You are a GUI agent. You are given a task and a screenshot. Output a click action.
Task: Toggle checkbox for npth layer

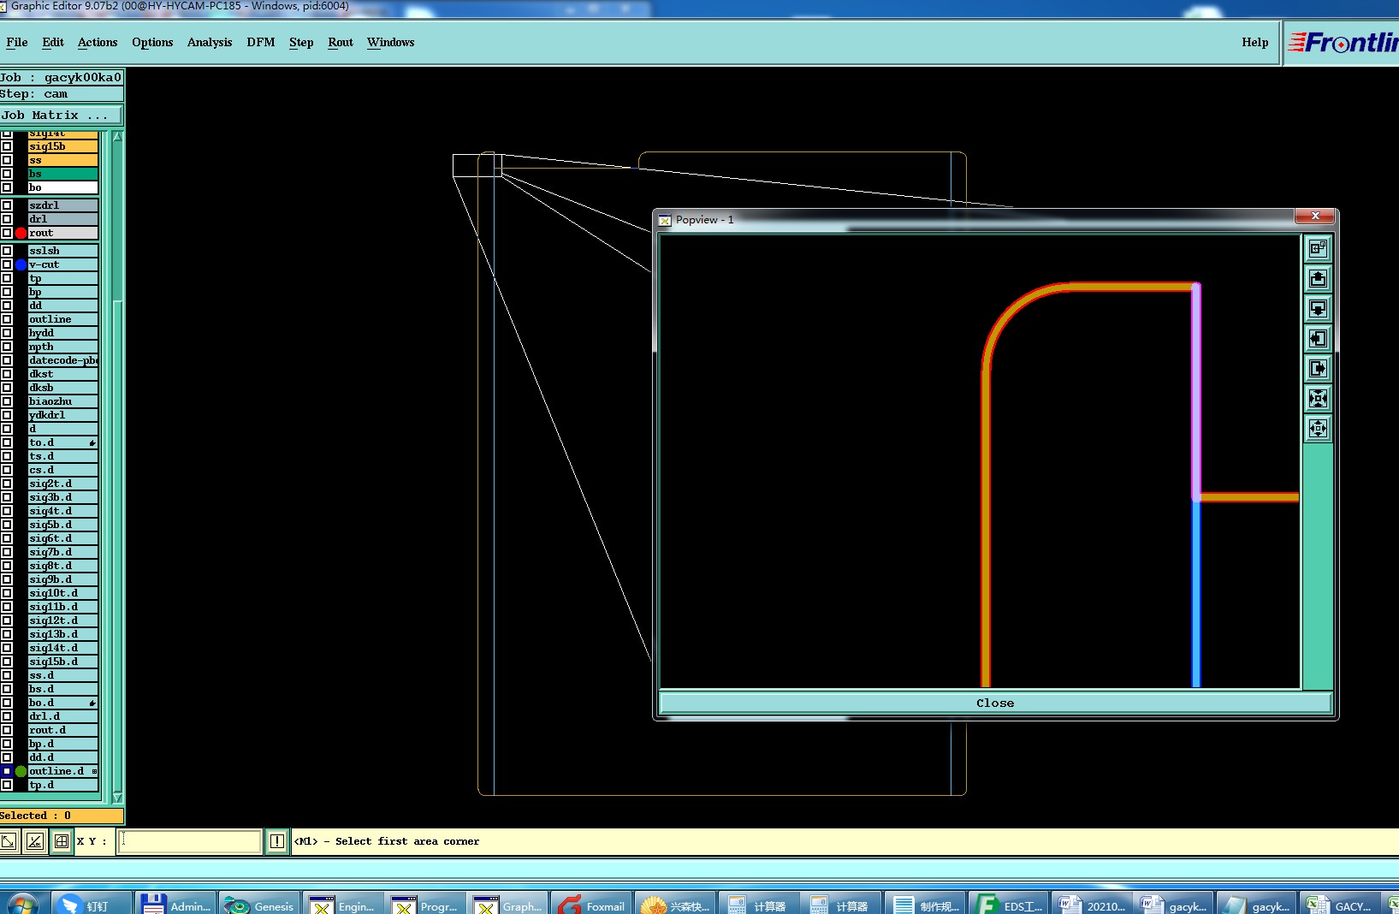[7, 347]
